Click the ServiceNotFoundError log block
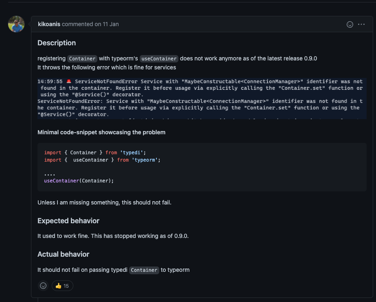This screenshot has height=302, width=376. pyautogui.click(x=202, y=98)
